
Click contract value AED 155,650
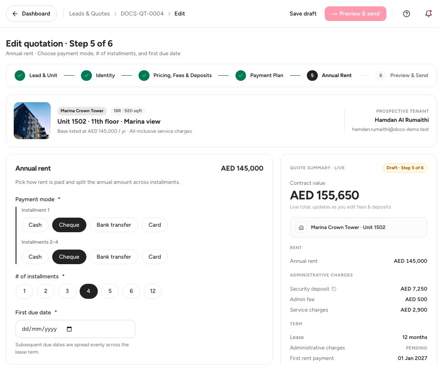coord(324,195)
